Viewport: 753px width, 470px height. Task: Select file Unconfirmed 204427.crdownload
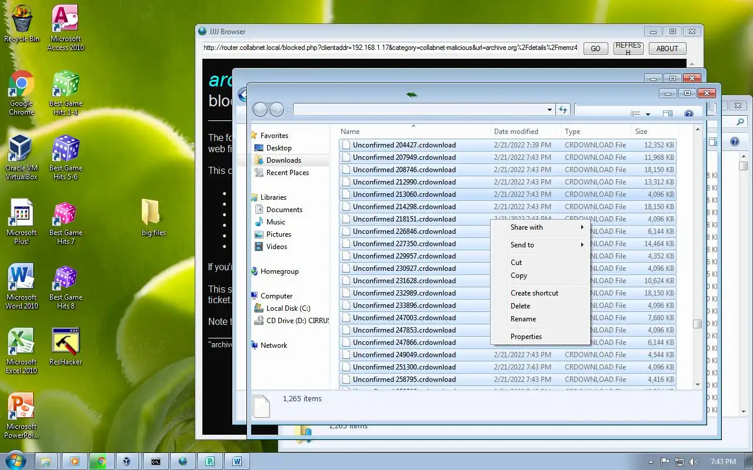507,145
